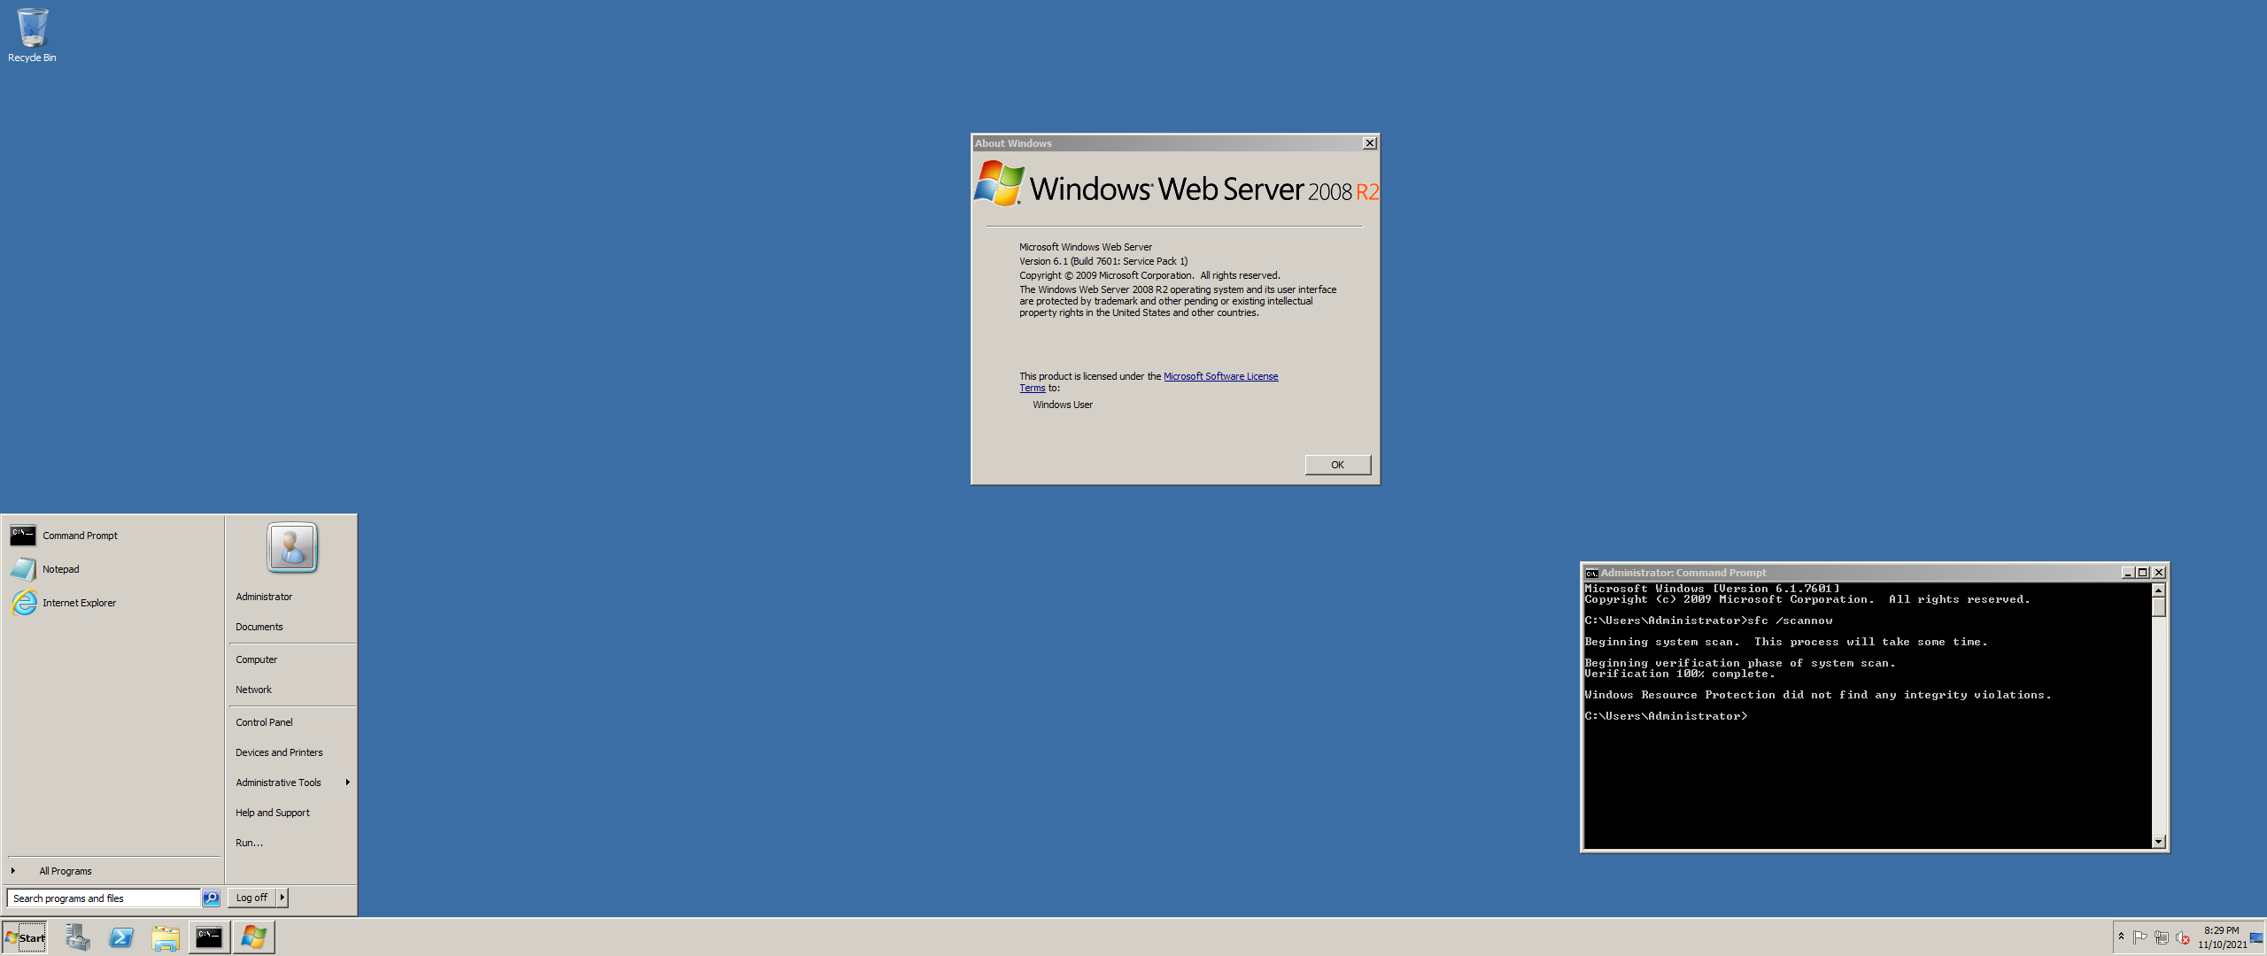Open the shutdown options arrow beside Log off
This screenshot has width=2267, height=956.
pyautogui.click(x=282, y=898)
